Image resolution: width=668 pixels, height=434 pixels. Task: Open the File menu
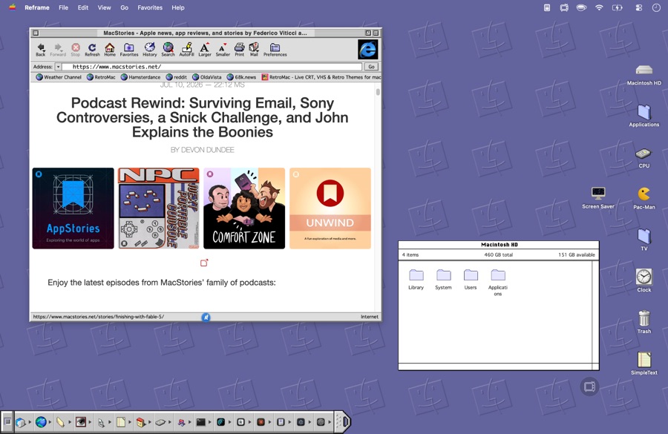click(x=64, y=7)
